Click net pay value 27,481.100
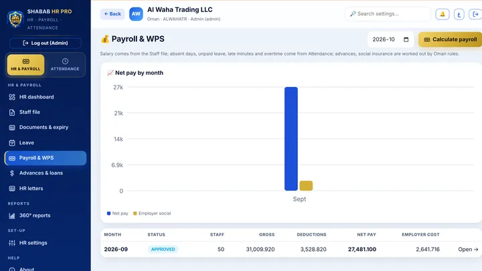 click(x=362, y=249)
